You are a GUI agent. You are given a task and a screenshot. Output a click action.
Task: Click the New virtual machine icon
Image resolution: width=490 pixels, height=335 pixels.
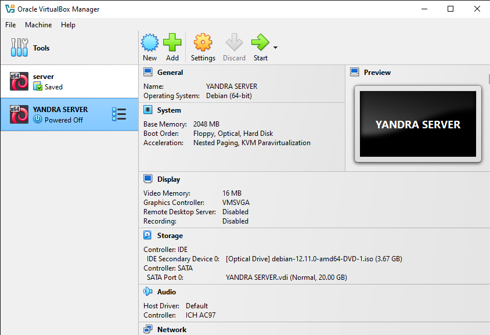[150, 42]
